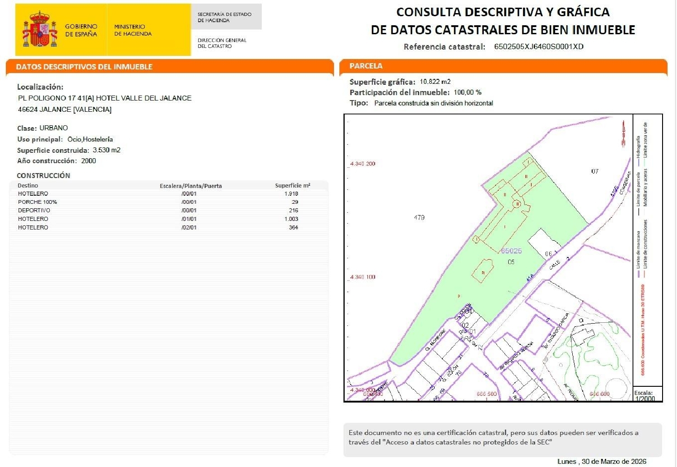Collapse the CONSTRUCCIÓN table section

(x=43, y=175)
